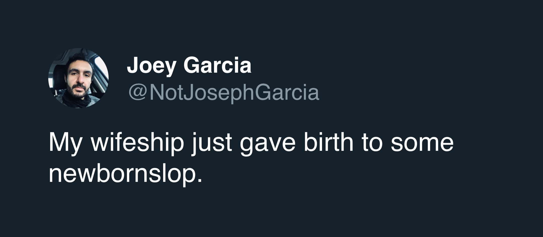This screenshot has width=543, height=237.
Task: Click the word "to" in the tweet
Action: 372,144
